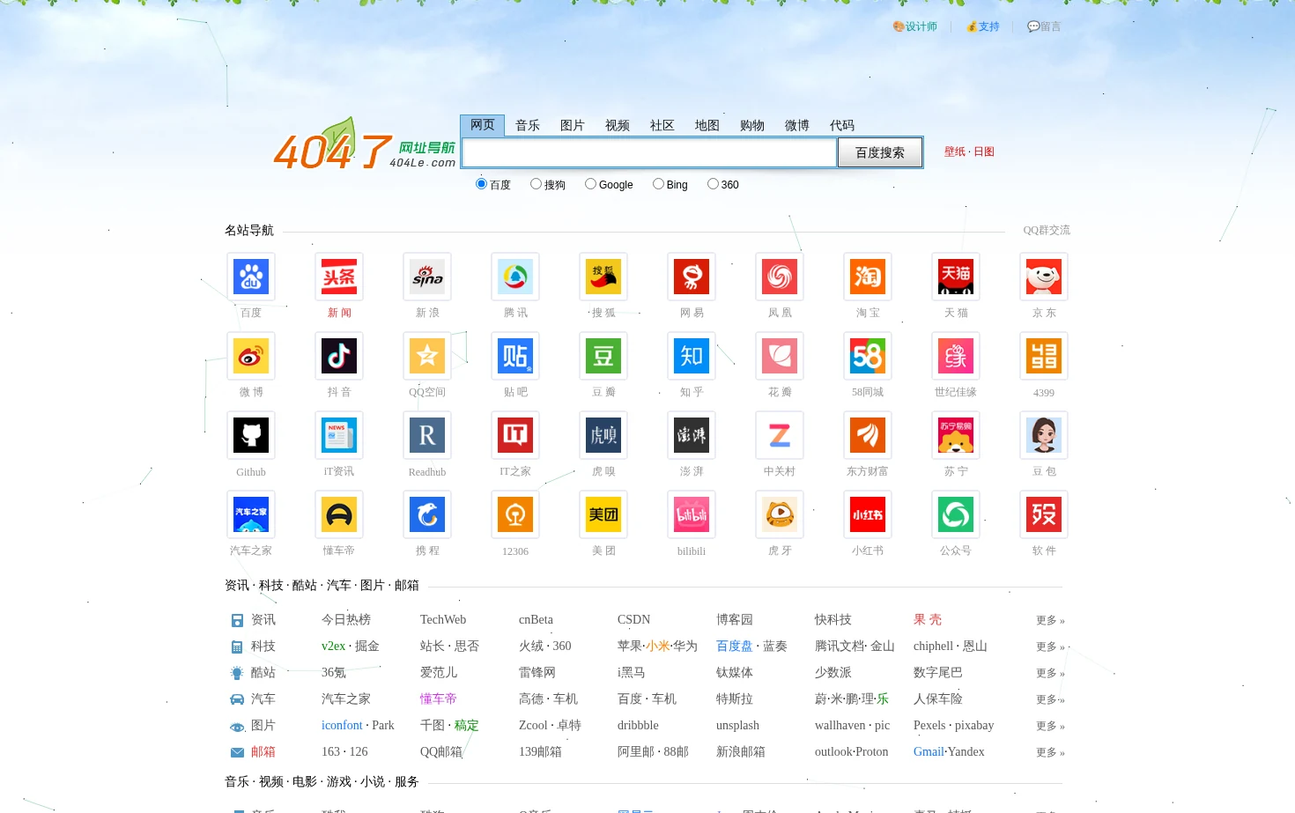Open the JD 京东 icon
Image resolution: width=1295 pixels, height=813 pixels.
coord(1044,277)
